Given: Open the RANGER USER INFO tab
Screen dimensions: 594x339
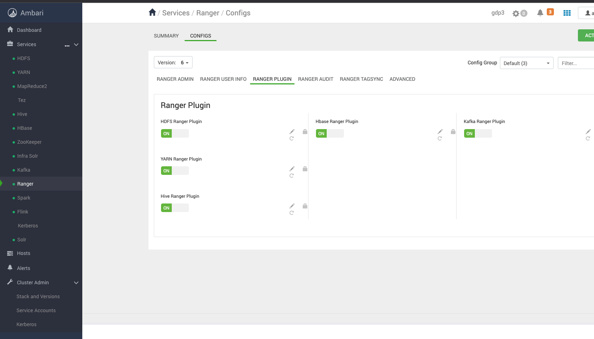Looking at the screenshot, I should pos(223,79).
